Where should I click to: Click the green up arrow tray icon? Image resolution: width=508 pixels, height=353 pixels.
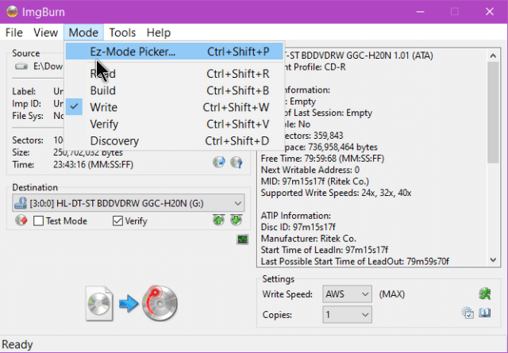(x=219, y=221)
